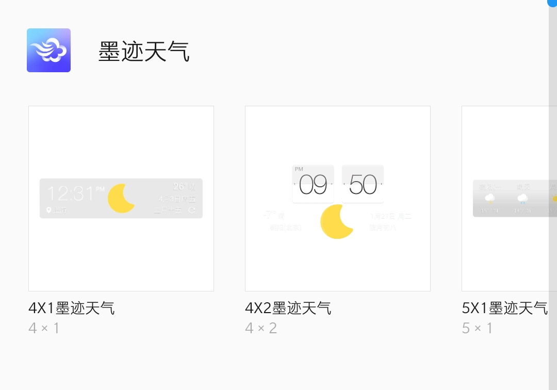557x390 pixels.
Task: Click the 50 minute flip card
Action: [x=363, y=184]
